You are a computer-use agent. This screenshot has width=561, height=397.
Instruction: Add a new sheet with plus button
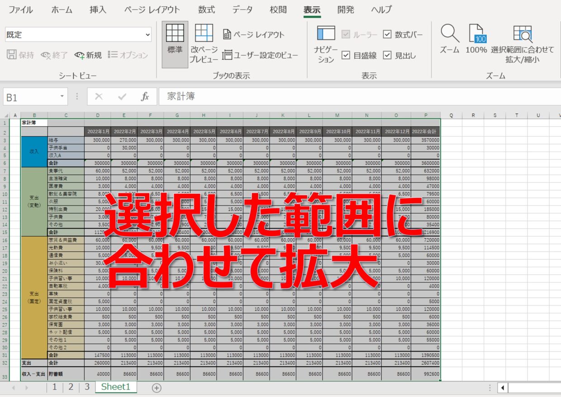(x=157, y=387)
